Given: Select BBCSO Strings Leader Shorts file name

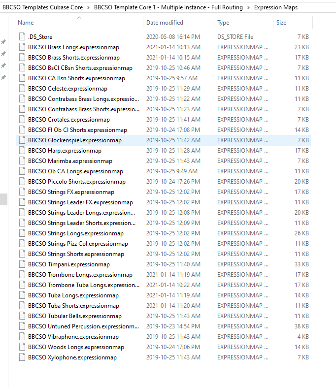Looking at the screenshot, I should pos(82,223).
